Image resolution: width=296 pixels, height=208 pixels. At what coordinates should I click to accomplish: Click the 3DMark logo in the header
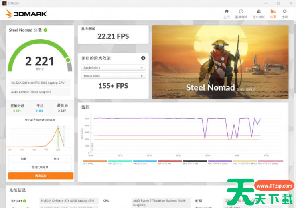point(26,14)
